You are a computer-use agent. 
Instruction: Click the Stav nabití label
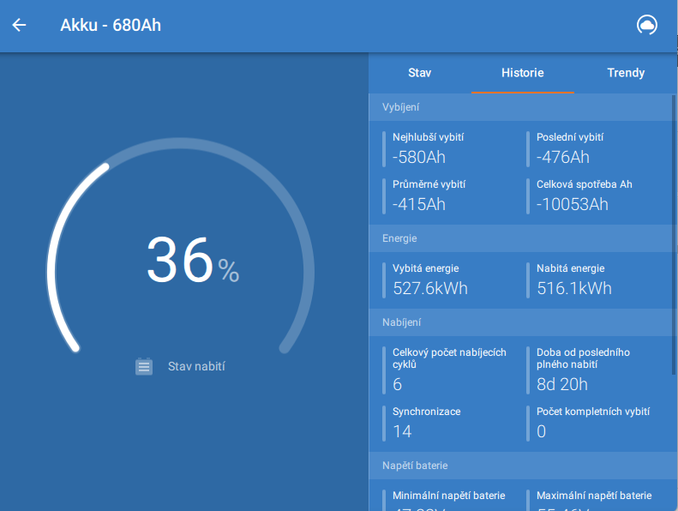coord(196,366)
